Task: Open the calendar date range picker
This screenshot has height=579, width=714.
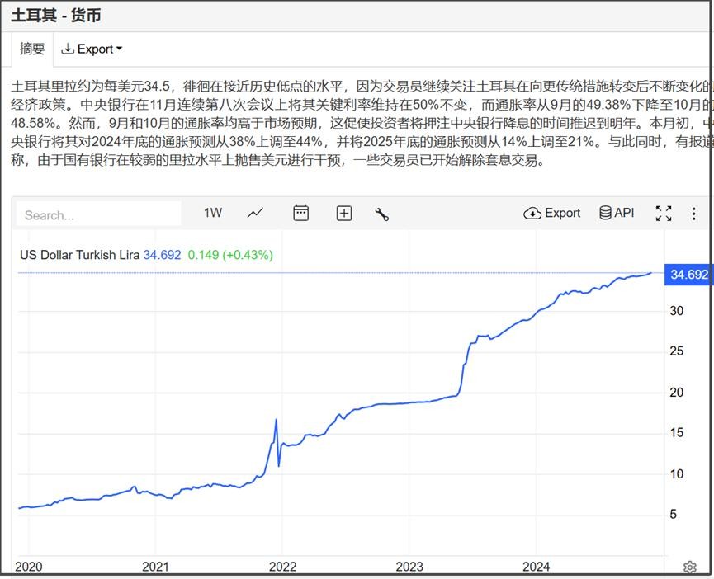Action: click(x=300, y=213)
